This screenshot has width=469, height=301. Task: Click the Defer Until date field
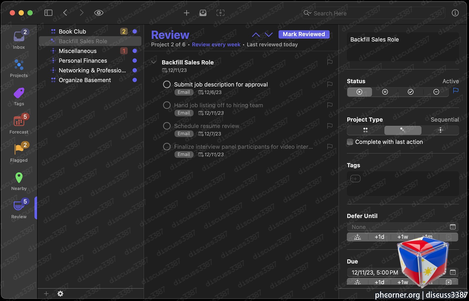(398, 227)
